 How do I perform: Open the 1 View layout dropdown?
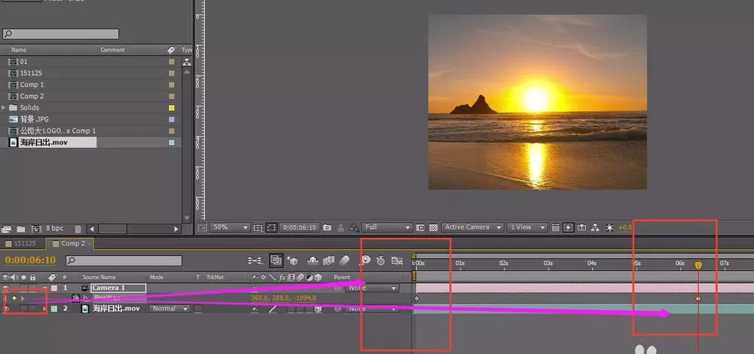coord(527,227)
